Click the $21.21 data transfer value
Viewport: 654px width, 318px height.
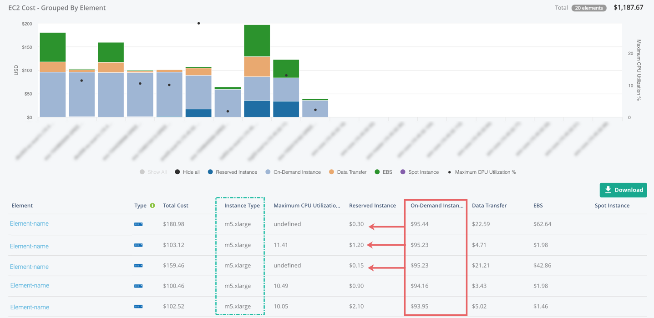[x=481, y=265]
